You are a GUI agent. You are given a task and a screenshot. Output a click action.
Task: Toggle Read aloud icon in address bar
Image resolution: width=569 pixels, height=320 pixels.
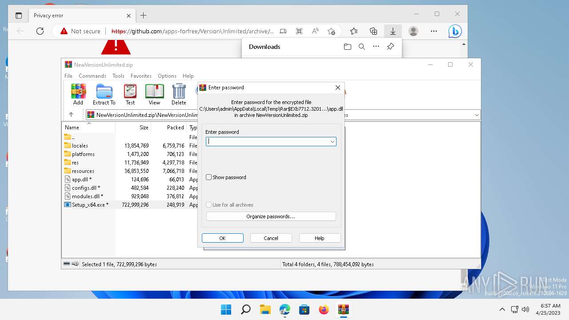[315, 31]
